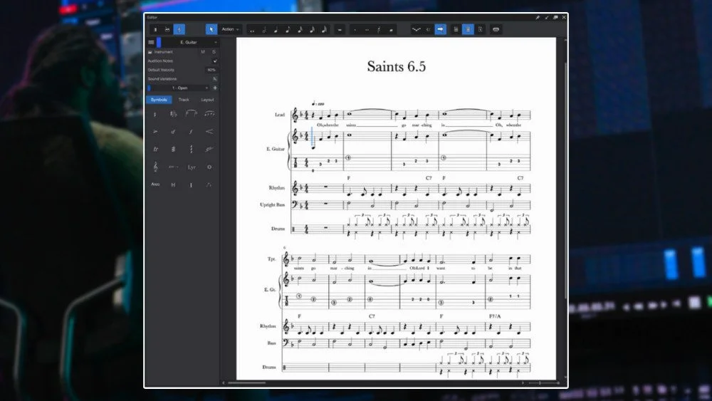The width and height of the screenshot is (712, 401).
Task: Choose the half note value
Action: [x=264, y=30]
